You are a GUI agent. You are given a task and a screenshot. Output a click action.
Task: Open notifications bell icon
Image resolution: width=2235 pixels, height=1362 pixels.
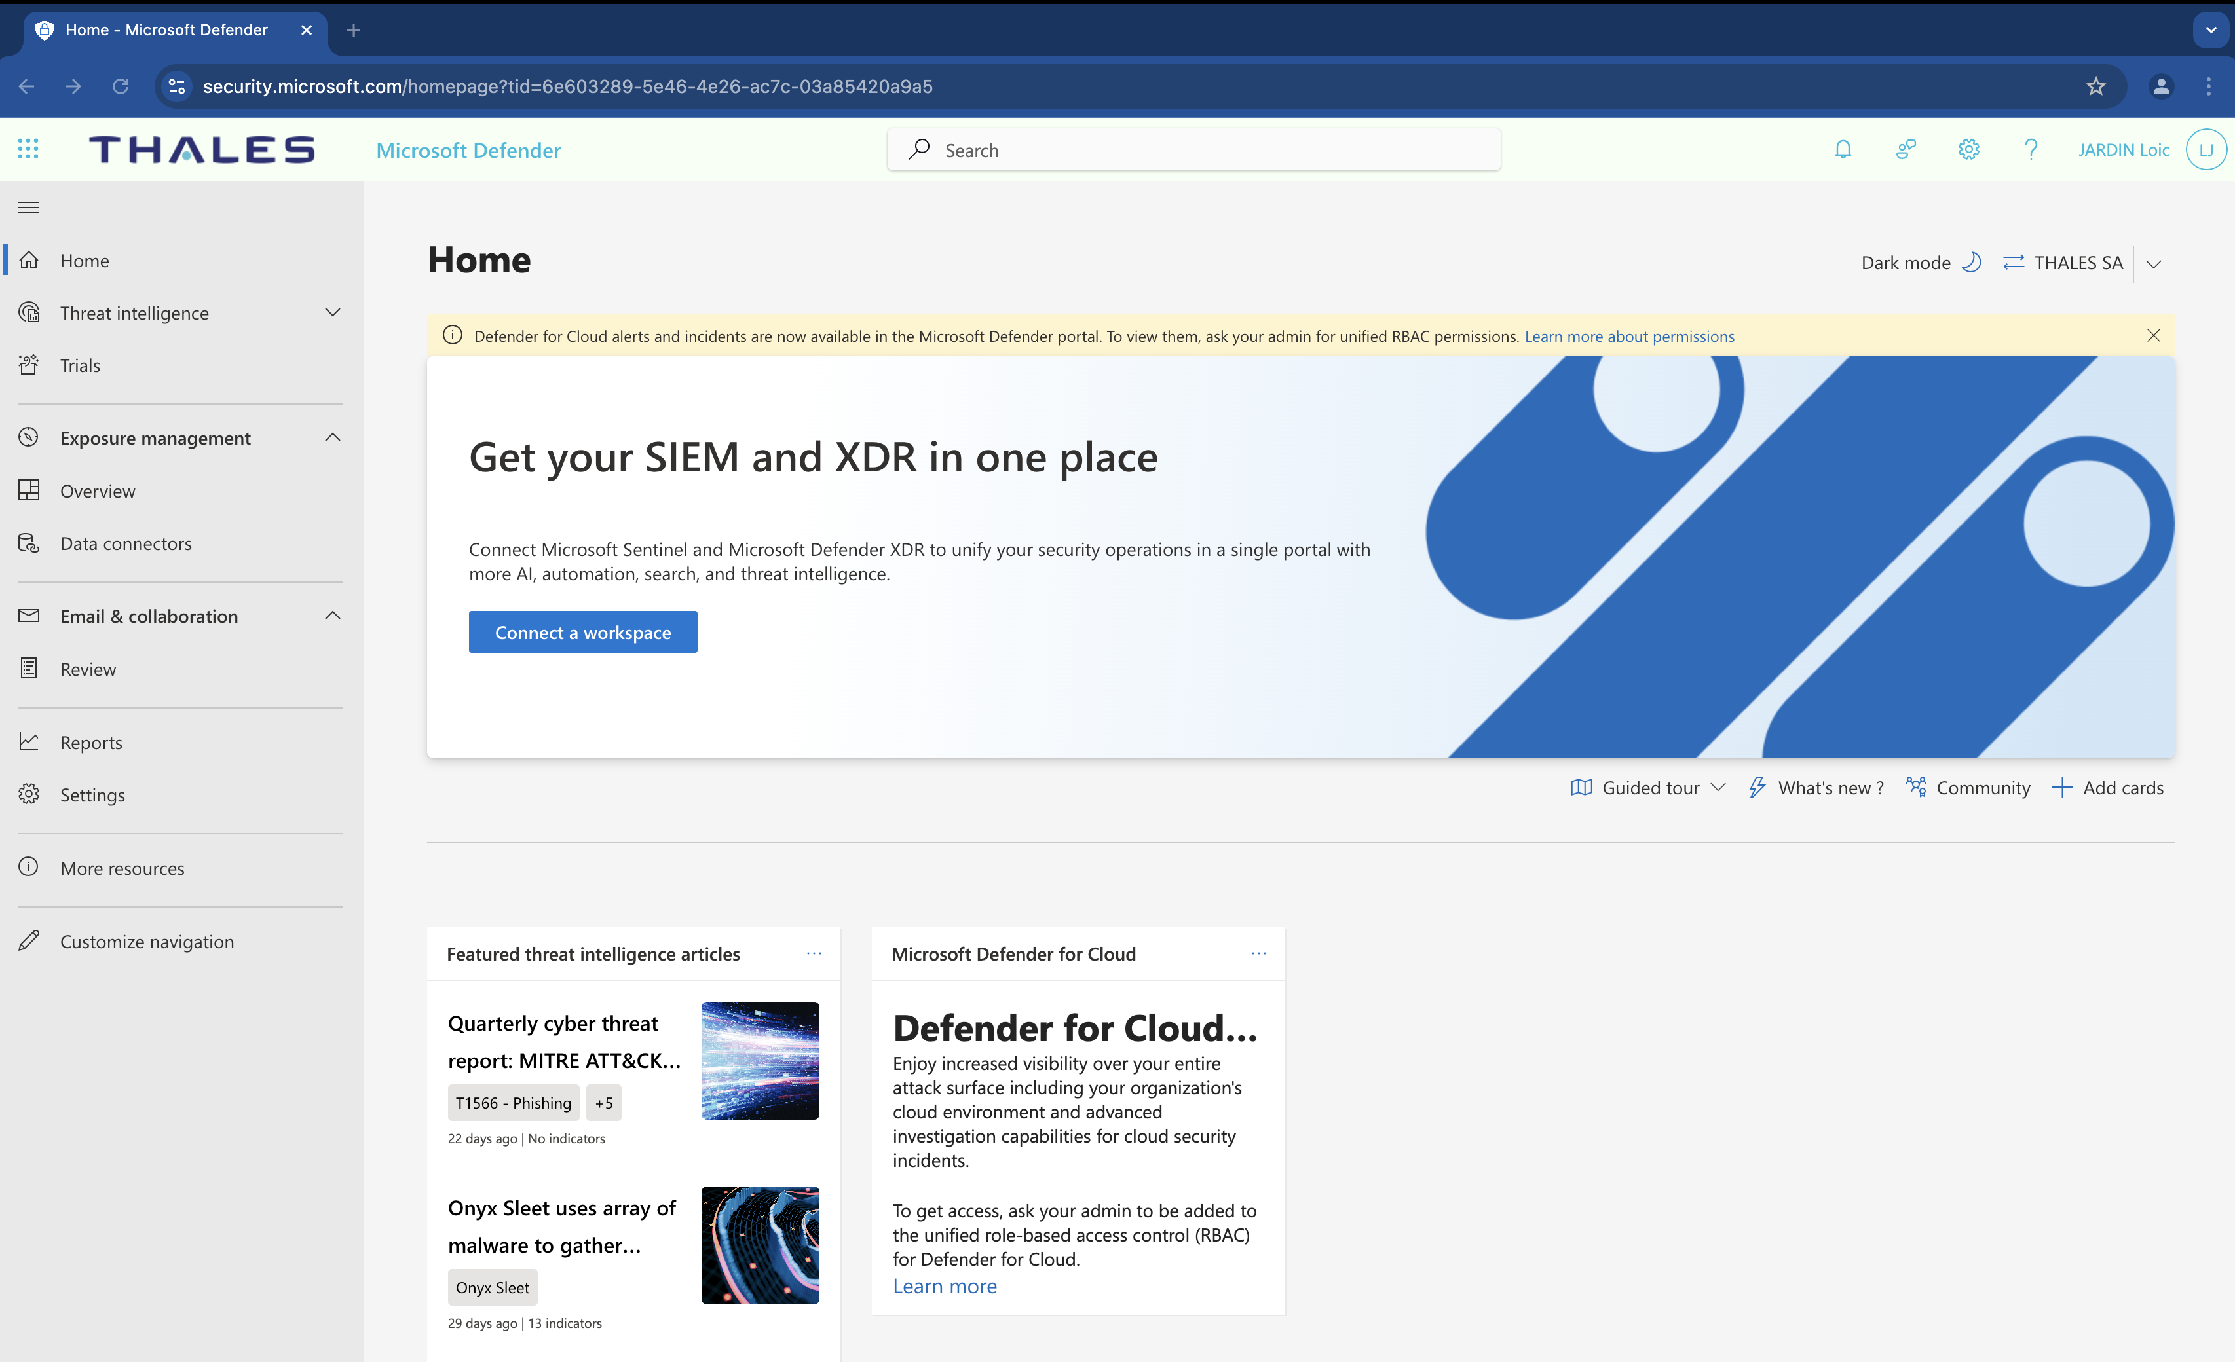pos(1842,149)
